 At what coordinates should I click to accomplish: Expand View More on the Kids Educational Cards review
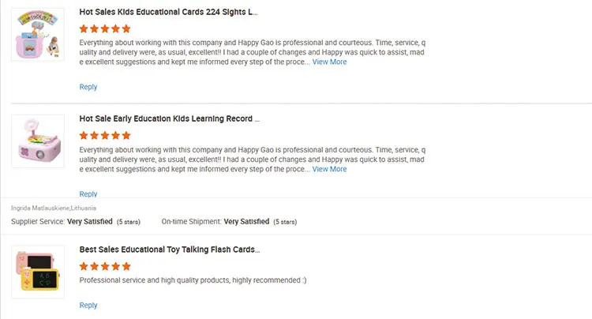(x=329, y=62)
